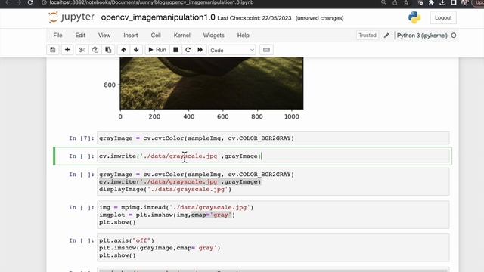Screen dimensions: 484x272
Task: Bookmark this page with the star icon
Action: click(406, 2)
